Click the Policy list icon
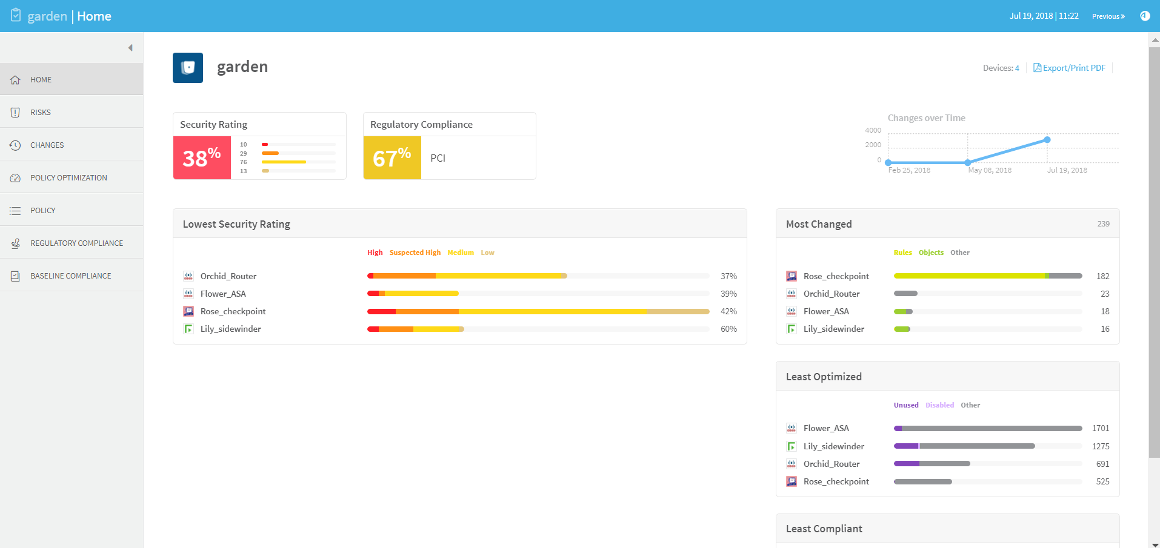The image size is (1160, 548). 16,211
